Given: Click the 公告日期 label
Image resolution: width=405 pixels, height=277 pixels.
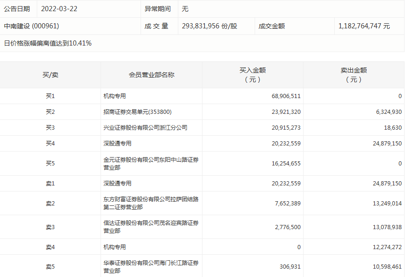Looking at the screenshot, I should pos(17,9).
